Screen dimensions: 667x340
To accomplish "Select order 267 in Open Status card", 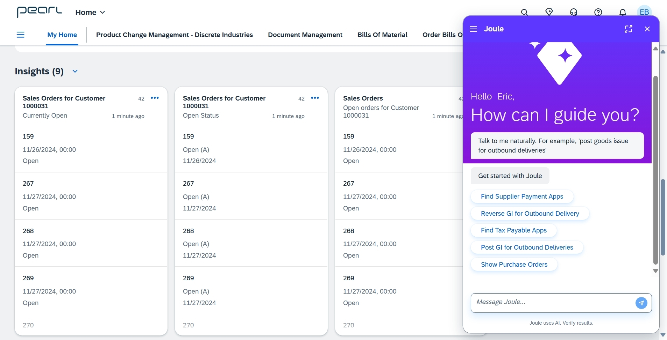I will pyautogui.click(x=251, y=196).
